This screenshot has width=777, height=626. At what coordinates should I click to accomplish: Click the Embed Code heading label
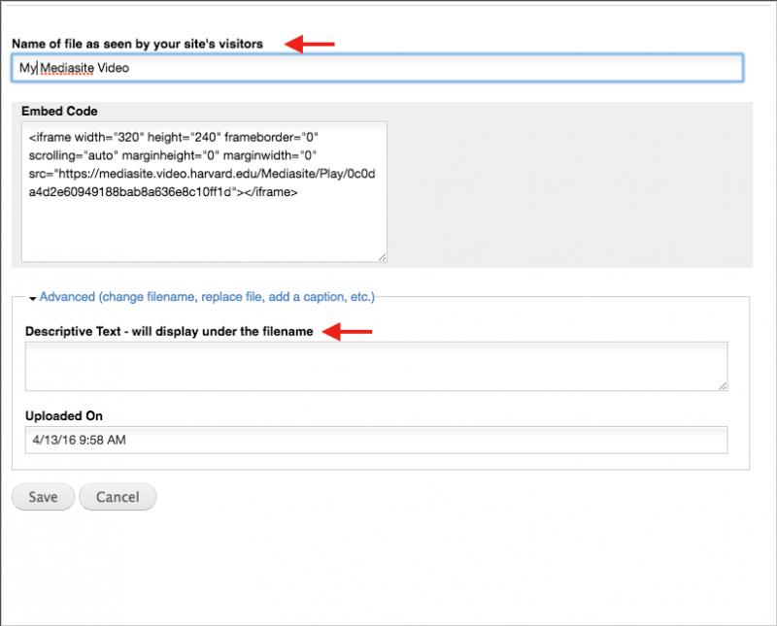[x=59, y=111]
